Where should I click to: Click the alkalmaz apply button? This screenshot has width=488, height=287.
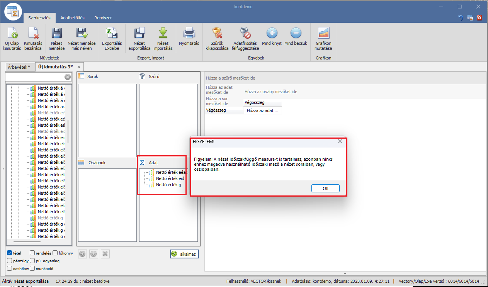[184, 254]
